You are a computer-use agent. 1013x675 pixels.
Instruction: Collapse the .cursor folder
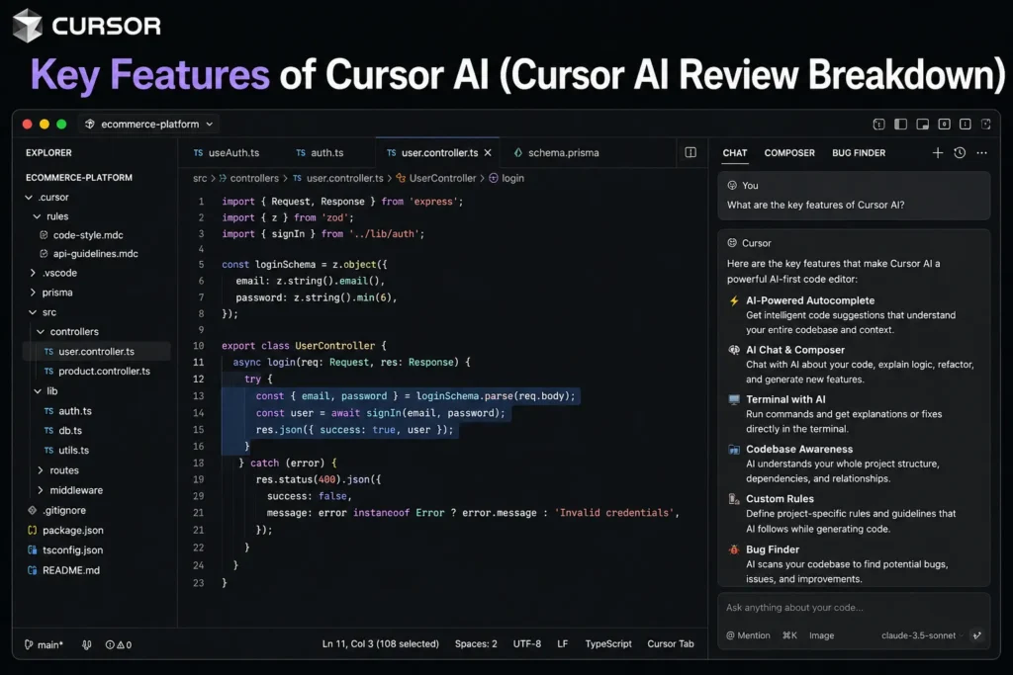coord(29,198)
